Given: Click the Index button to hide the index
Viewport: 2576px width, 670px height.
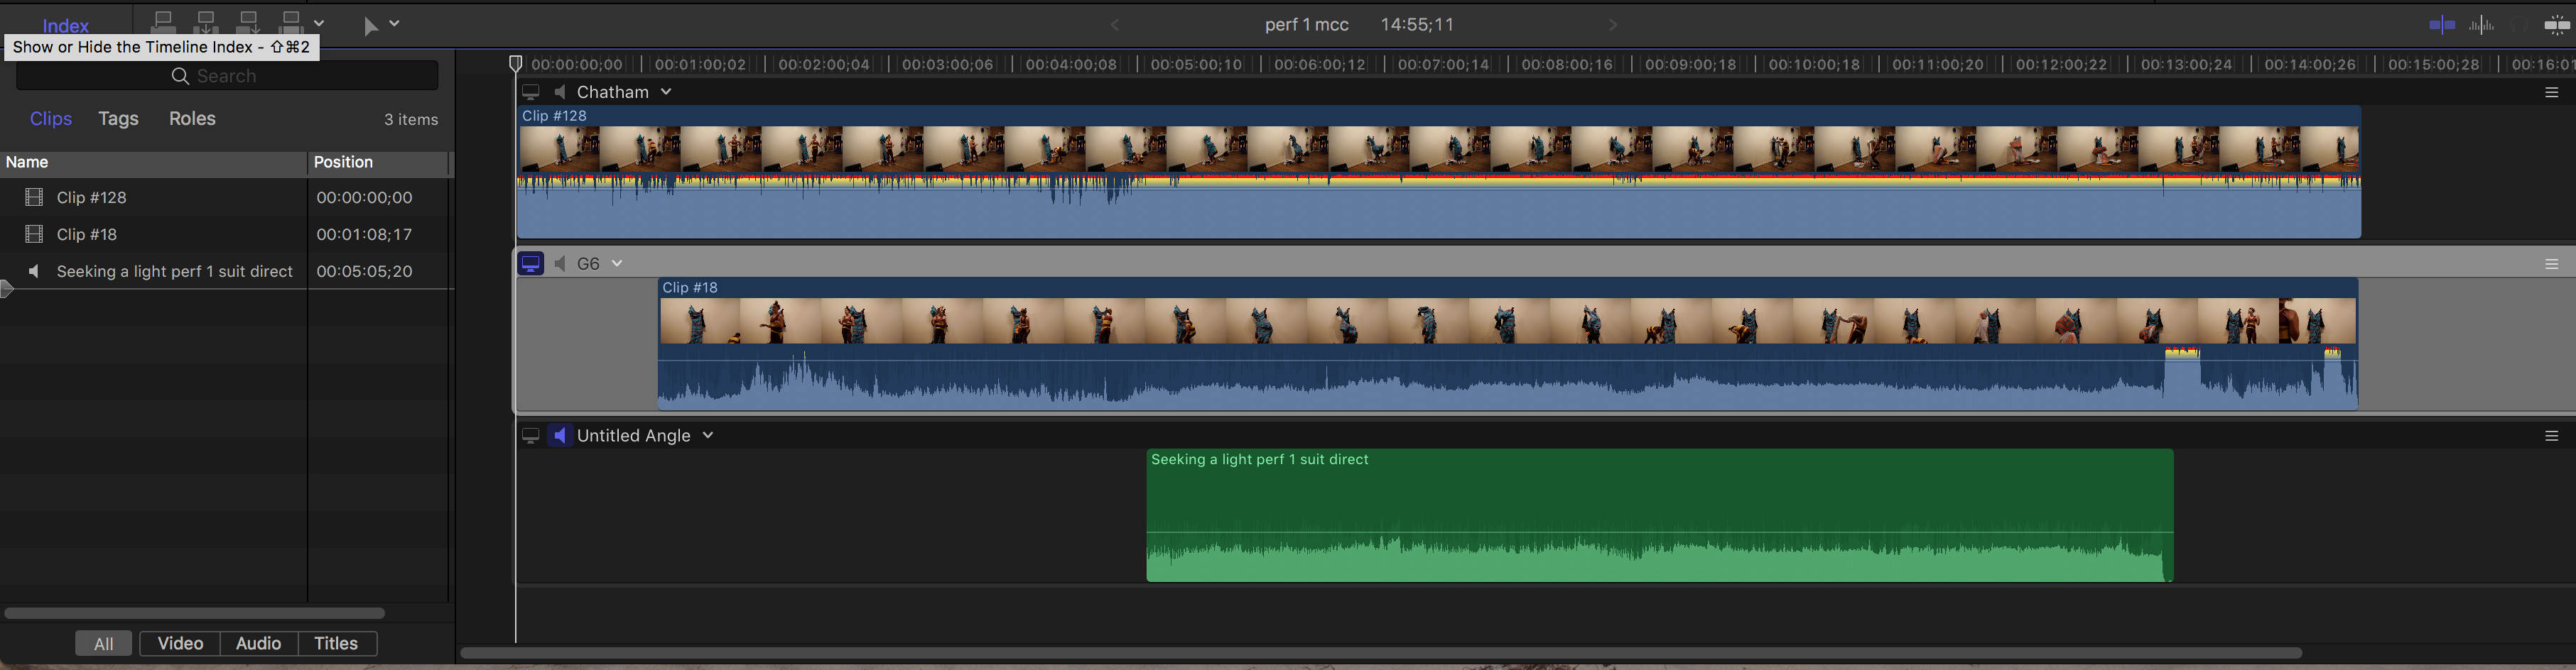Looking at the screenshot, I should click(x=66, y=25).
